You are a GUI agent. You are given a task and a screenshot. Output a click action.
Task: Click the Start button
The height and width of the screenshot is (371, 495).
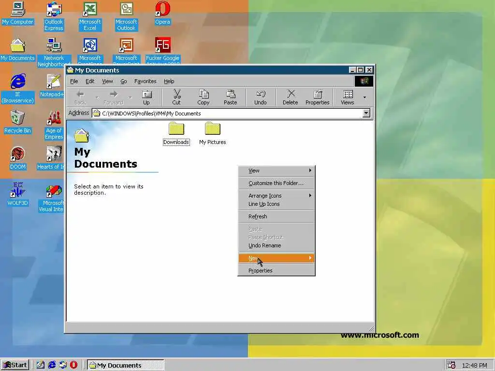click(x=15, y=365)
